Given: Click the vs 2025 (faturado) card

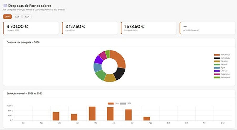Looking at the screenshot, I should coord(208,28).
